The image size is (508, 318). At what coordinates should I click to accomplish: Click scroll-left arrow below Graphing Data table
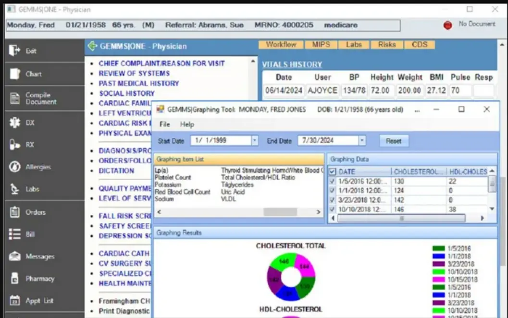click(x=333, y=219)
